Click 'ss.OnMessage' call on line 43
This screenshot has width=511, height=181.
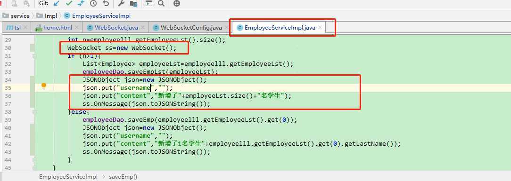[146, 151]
